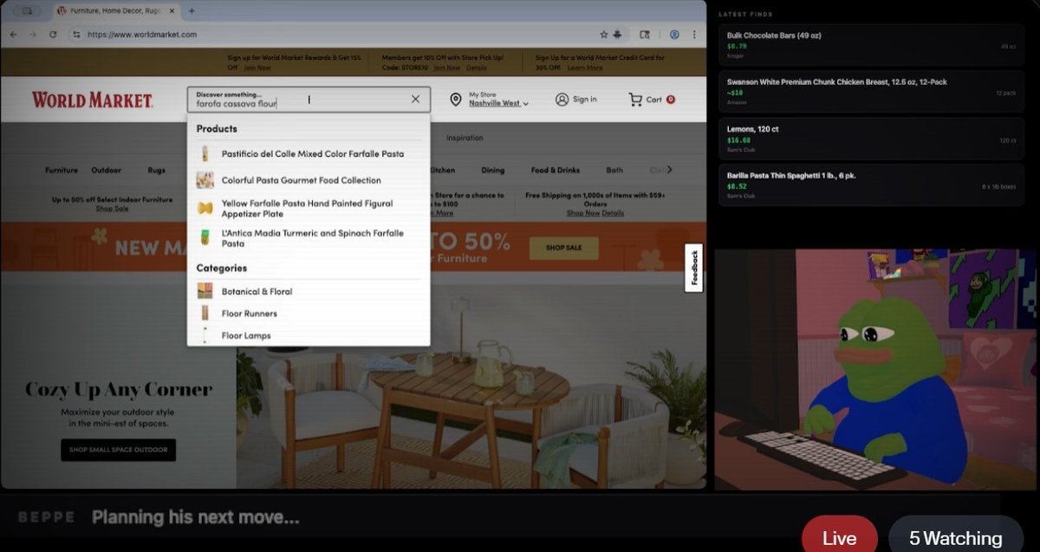Click the Botanical & Floral category thumbnail
This screenshot has height=552, width=1040.
(x=205, y=292)
